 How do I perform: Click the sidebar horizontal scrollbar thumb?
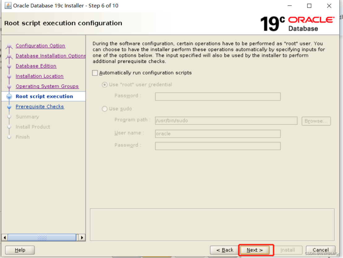pyautogui.click(x=42, y=238)
